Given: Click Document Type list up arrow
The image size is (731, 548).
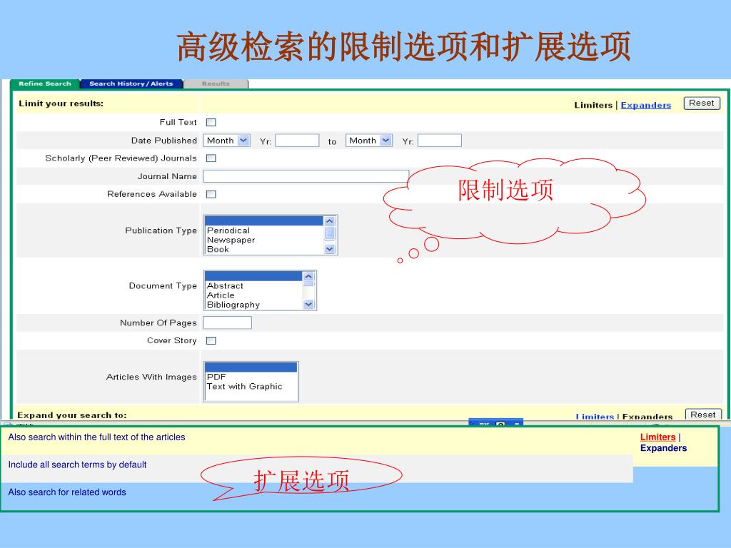Looking at the screenshot, I should (308, 276).
